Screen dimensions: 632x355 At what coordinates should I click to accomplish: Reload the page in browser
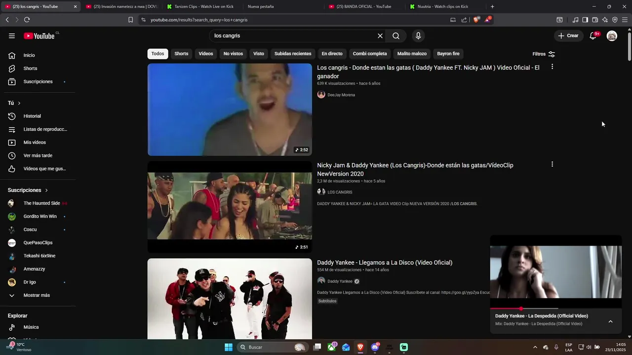(27, 20)
